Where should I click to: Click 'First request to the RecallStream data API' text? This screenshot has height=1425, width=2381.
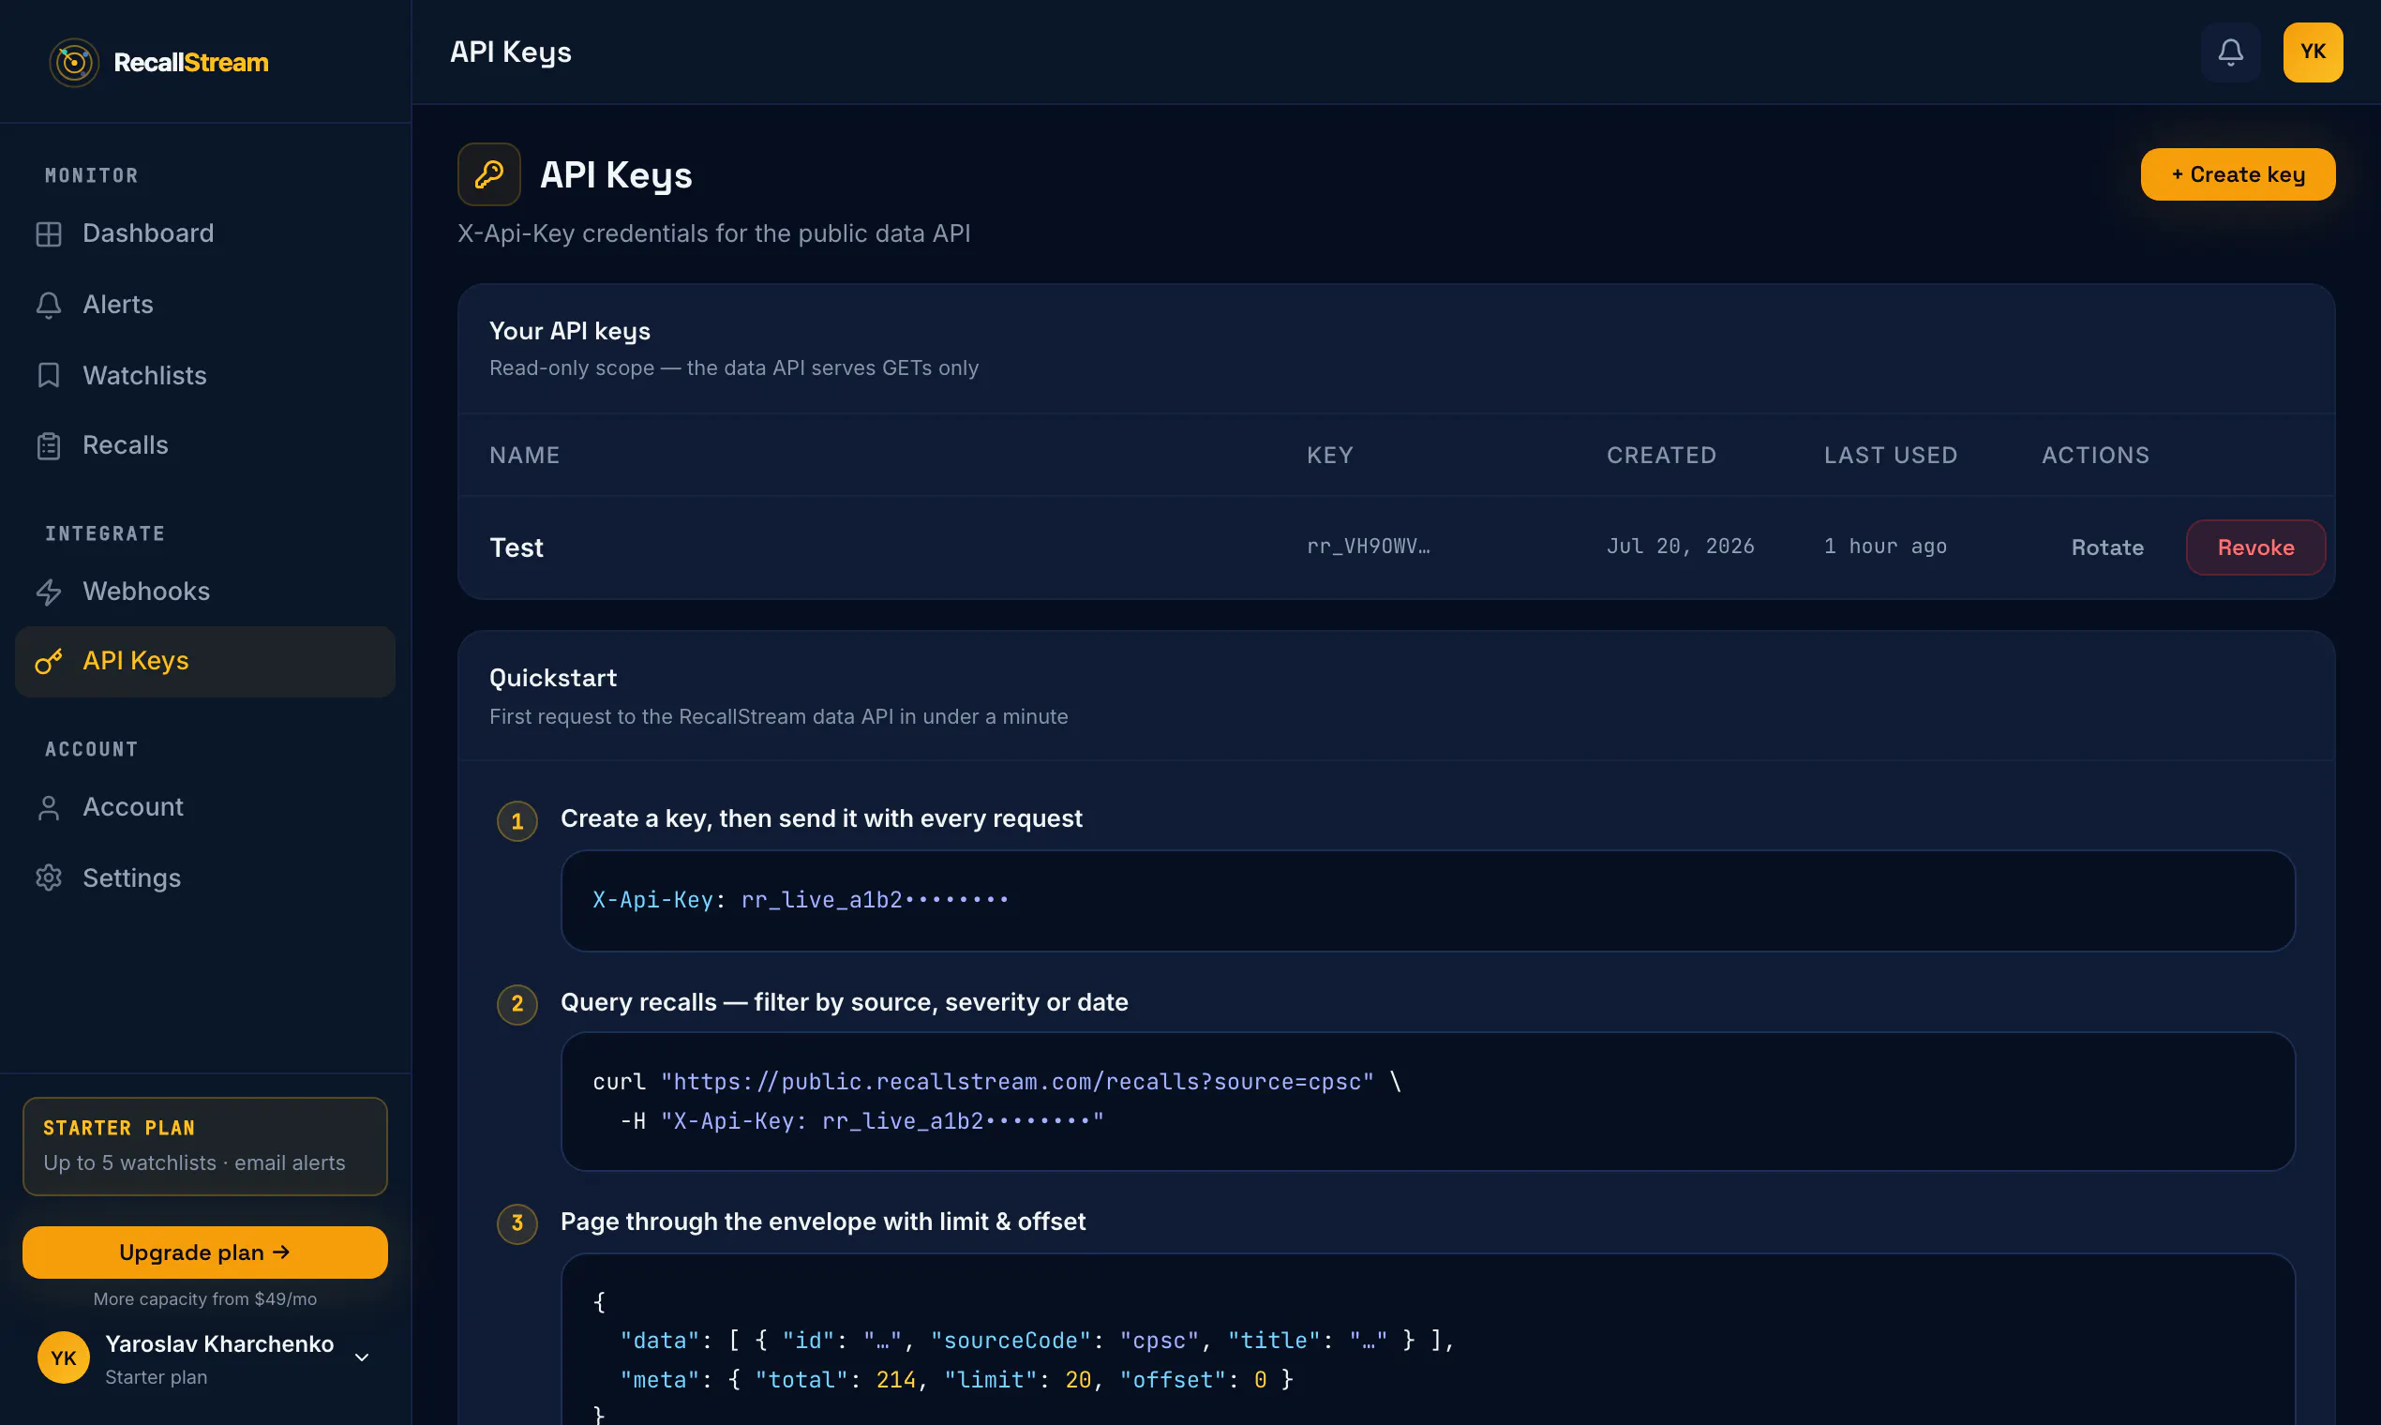[x=779, y=716]
